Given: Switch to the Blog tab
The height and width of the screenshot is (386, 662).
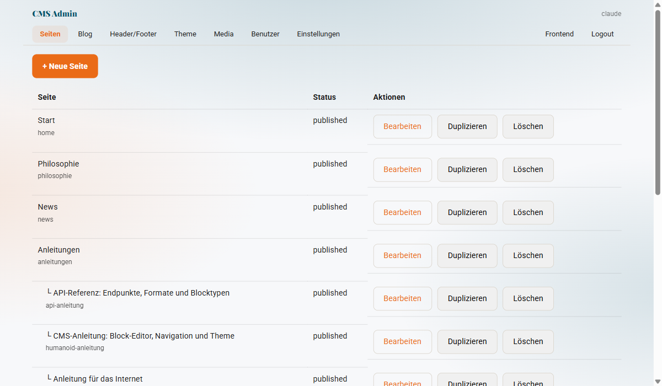Looking at the screenshot, I should point(85,34).
